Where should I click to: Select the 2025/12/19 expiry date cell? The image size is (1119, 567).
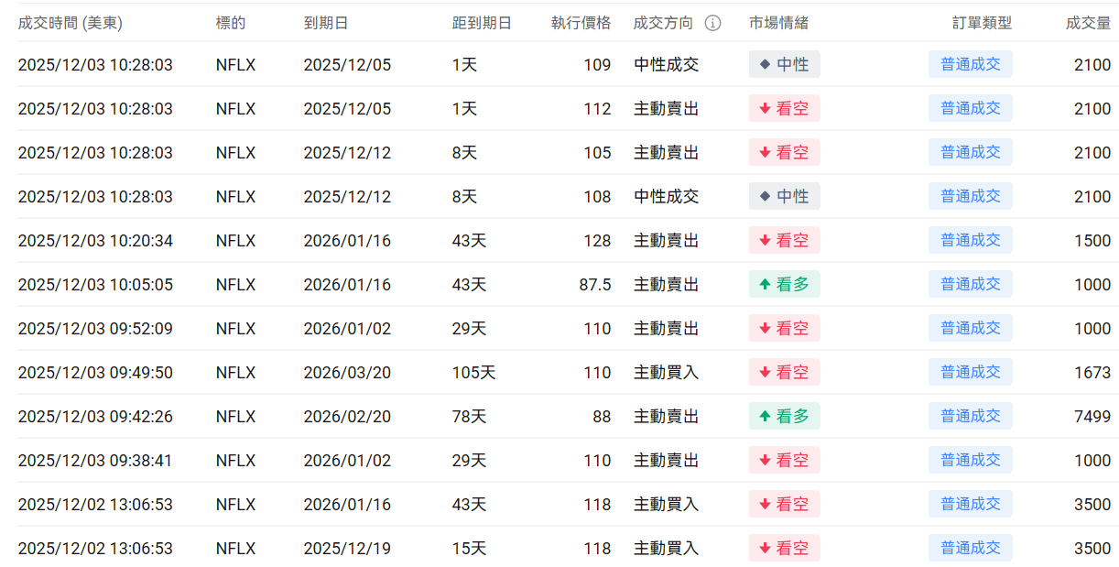tap(347, 549)
